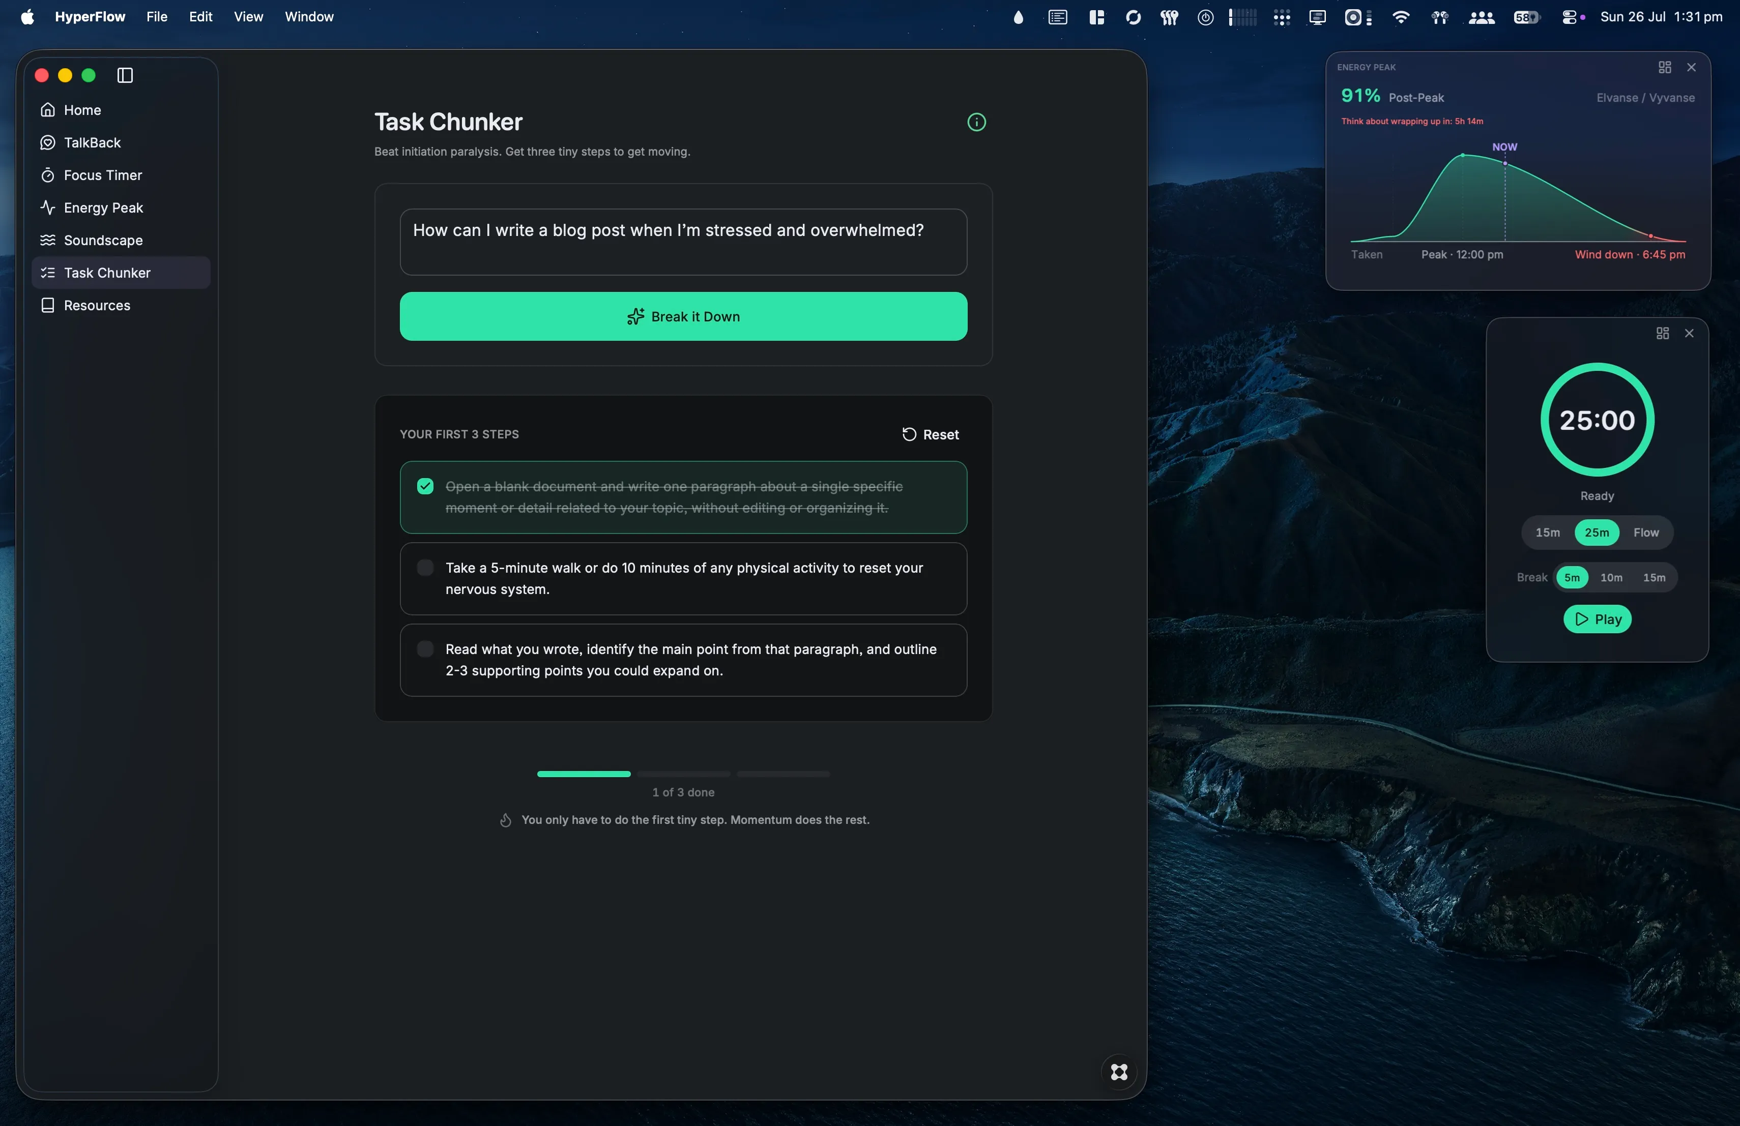Viewport: 1740px width, 1126px height.
Task: Select Soundscape in the sidebar
Action: tap(121, 241)
